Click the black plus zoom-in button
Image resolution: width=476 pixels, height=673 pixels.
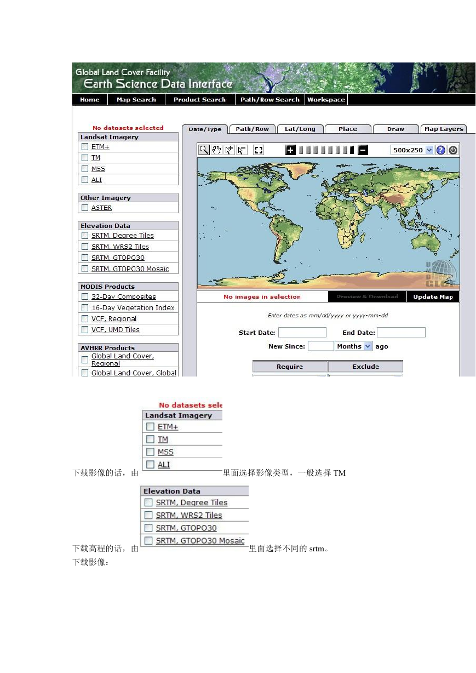pyautogui.click(x=290, y=150)
